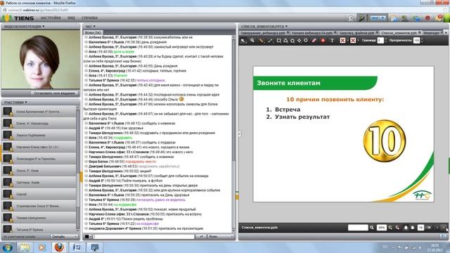Open Windows Start button
Image resolution: width=450 pixels, height=253 pixels.
point(7,247)
